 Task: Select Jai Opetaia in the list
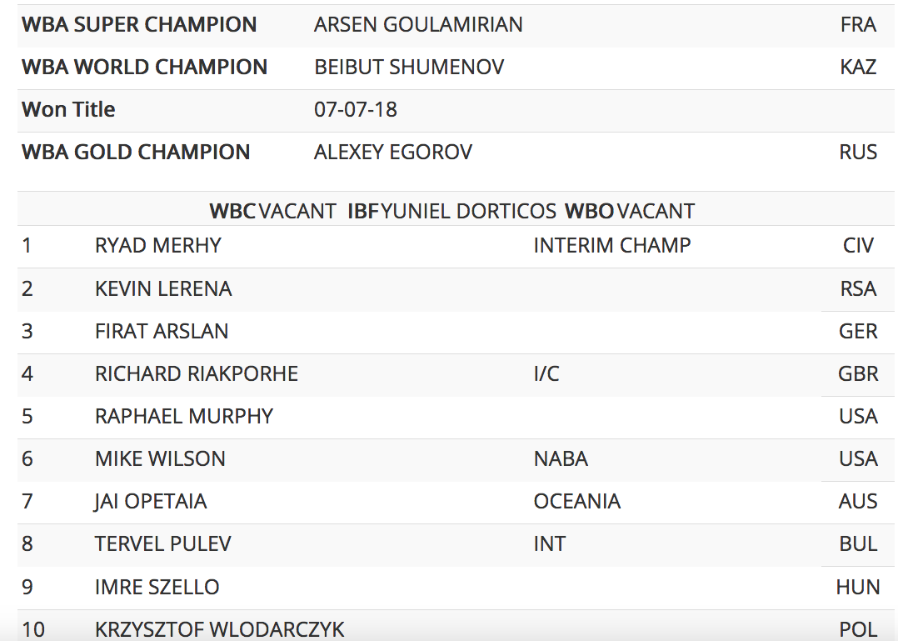click(x=151, y=502)
